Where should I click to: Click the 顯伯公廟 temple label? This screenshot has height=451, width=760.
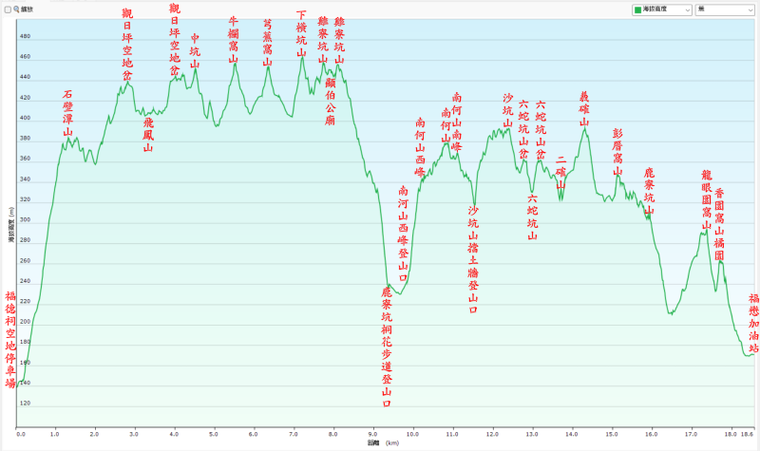(x=330, y=103)
